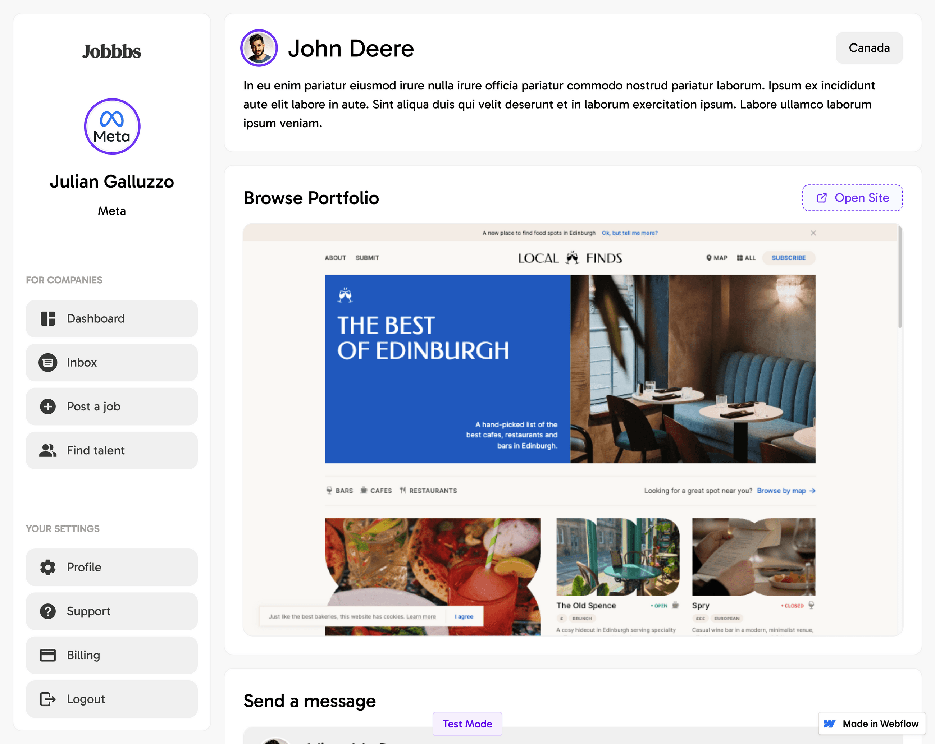Click the external link icon in Open Site
Screen dimensions: 935x744
click(821, 198)
